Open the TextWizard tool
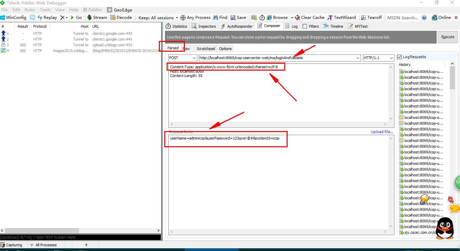 pyautogui.click(x=342, y=18)
